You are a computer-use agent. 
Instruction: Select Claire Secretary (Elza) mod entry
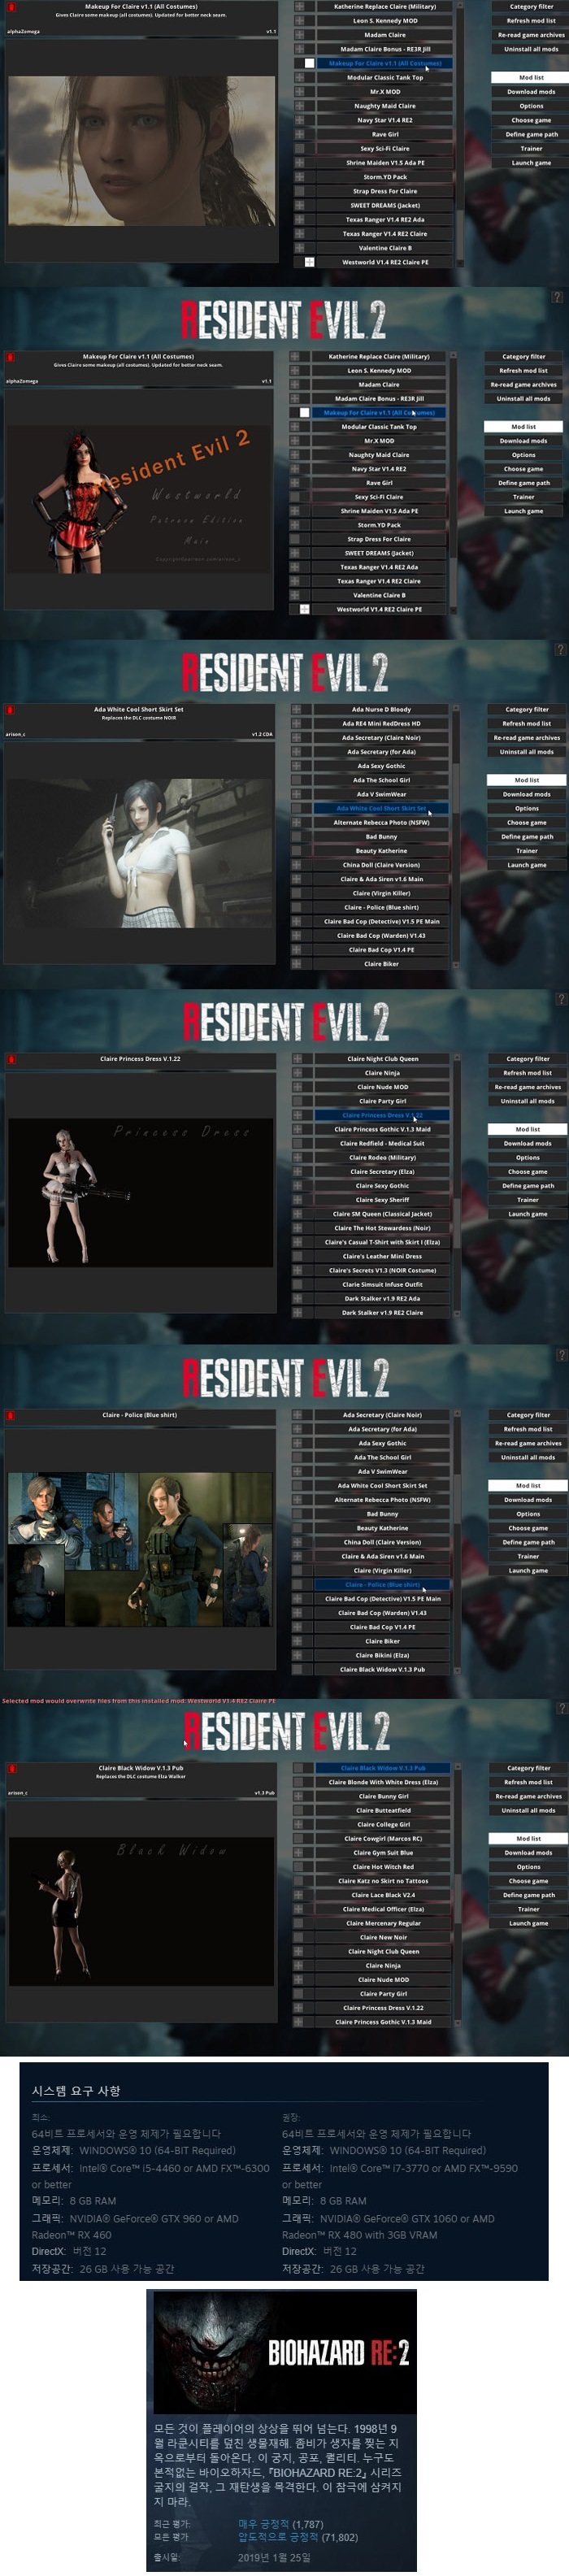(x=382, y=1171)
